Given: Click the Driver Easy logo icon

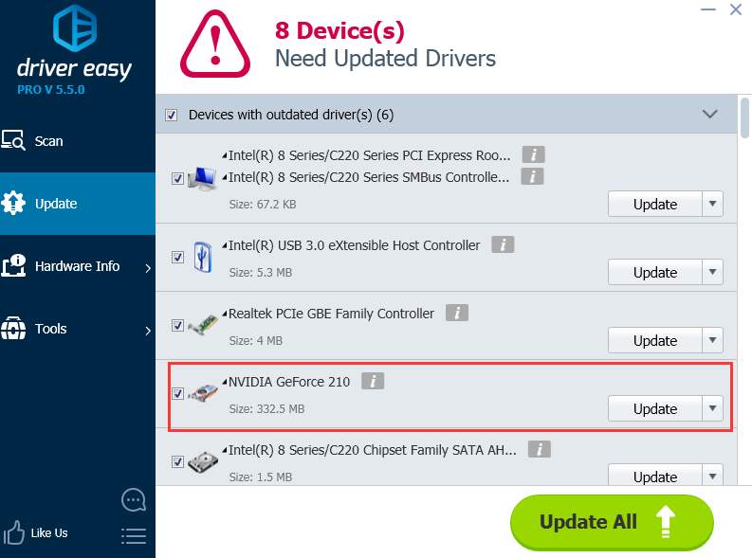Looking at the screenshot, I should [75, 27].
